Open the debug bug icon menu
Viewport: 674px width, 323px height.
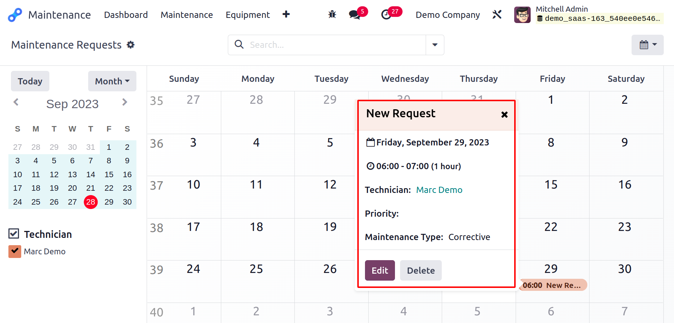click(x=332, y=15)
